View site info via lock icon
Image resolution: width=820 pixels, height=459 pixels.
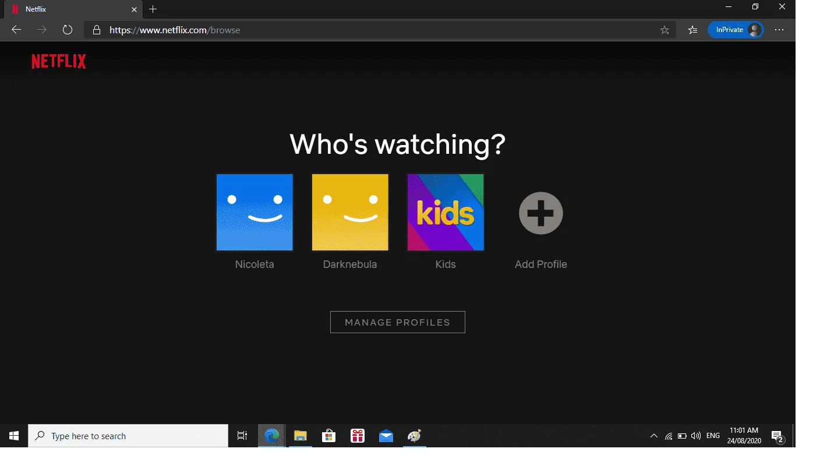pos(97,30)
